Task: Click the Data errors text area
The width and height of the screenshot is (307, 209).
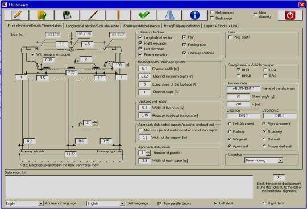Action: pyautogui.click(x=129, y=187)
